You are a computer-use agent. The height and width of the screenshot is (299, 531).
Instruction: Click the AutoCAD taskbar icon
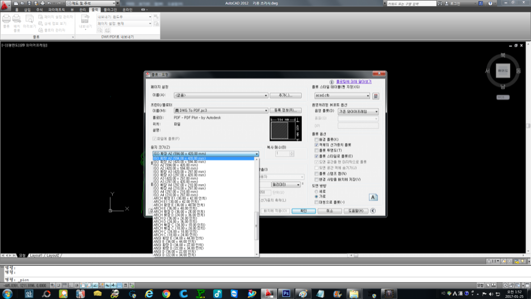coord(269,293)
